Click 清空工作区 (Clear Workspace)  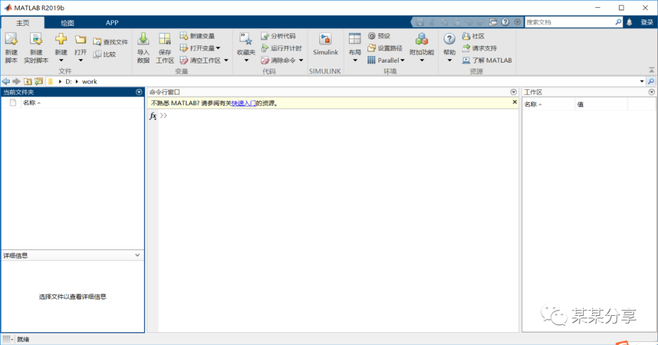(200, 60)
